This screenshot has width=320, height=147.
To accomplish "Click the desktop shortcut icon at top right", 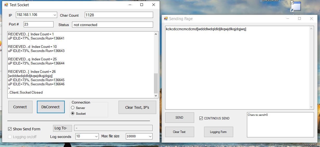I will [x=295, y=6].
